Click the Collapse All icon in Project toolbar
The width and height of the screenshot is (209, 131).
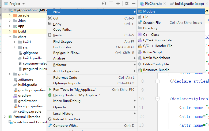coord(118,3)
